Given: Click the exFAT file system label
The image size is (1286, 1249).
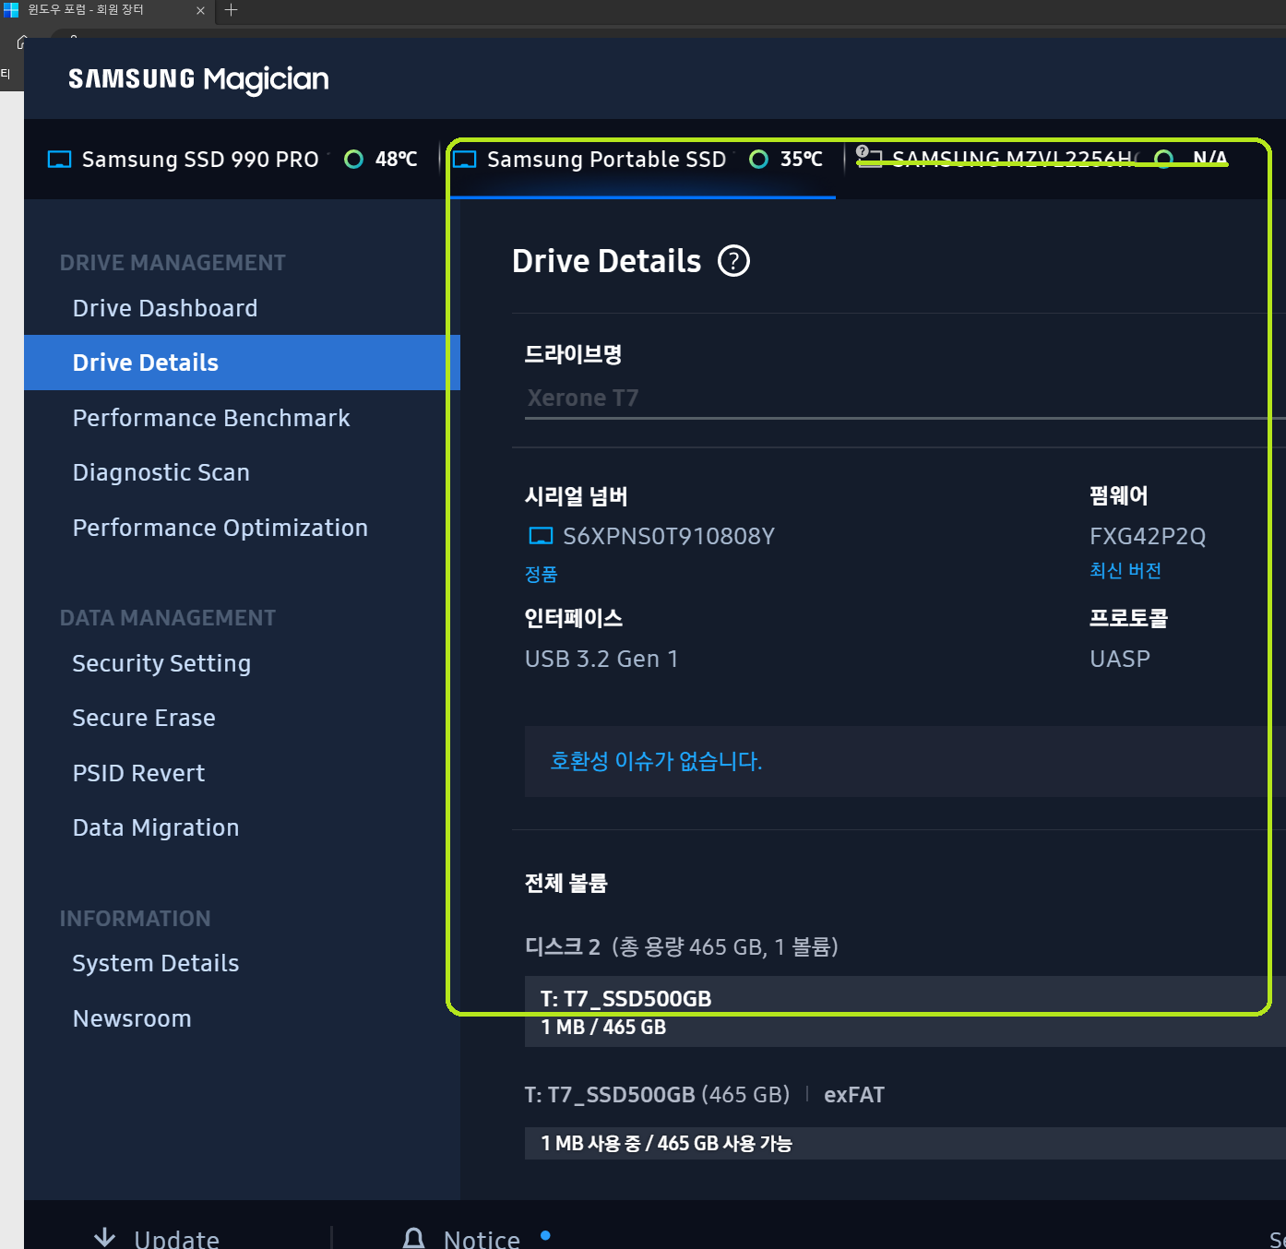Looking at the screenshot, I should 854,1095.
